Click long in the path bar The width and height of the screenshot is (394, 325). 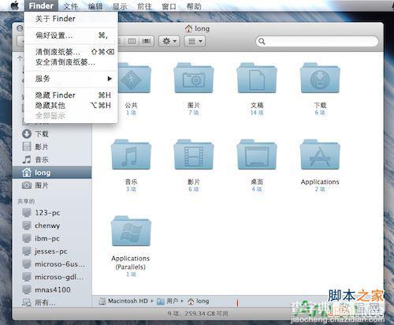click(x=199, y=301)
